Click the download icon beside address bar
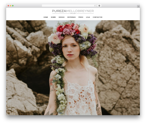146x124 pixels. (x=99, y=6)
